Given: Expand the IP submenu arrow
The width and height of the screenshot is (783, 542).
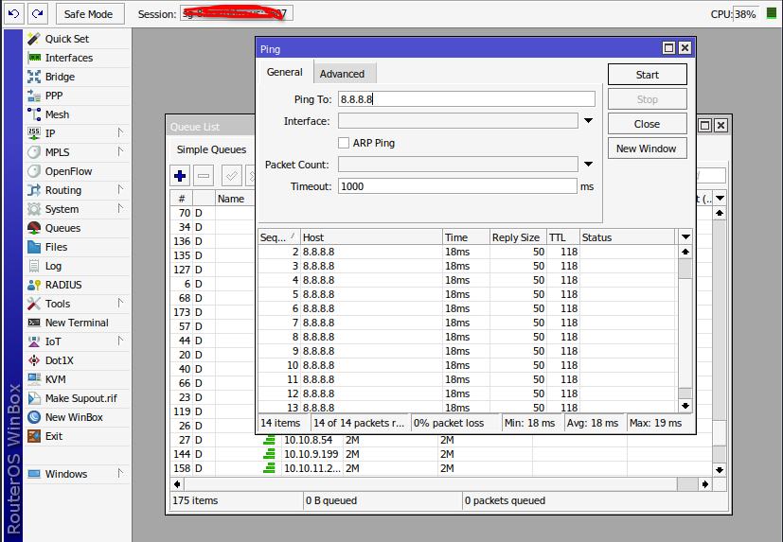Looking at the screenshot, I should (120, 132).
